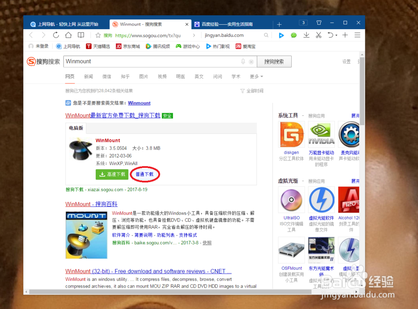Open the reading mode book icon
Image resolution: width=418 pixels, height=309 pixels.
(81, 35)
